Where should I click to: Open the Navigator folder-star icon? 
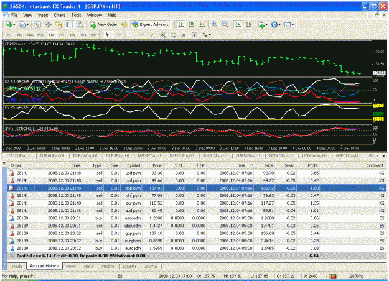[59, 24]
